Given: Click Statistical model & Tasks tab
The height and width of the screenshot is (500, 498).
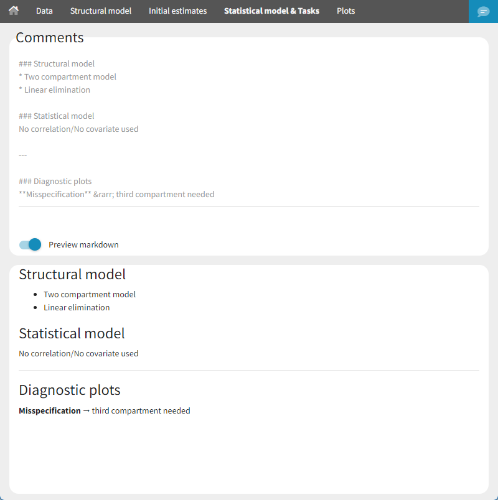Looking at the screenshot, I should pos(271,11).
